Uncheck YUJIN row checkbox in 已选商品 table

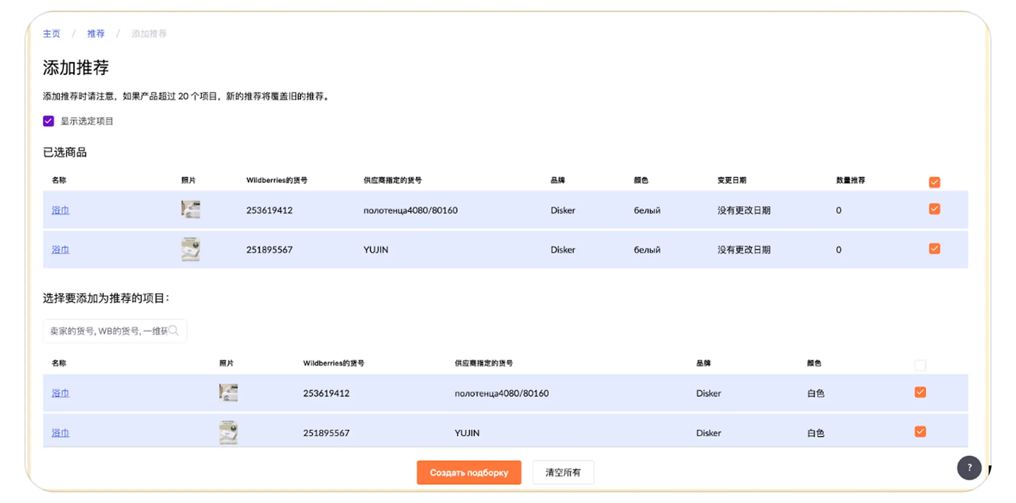point(934,249)
